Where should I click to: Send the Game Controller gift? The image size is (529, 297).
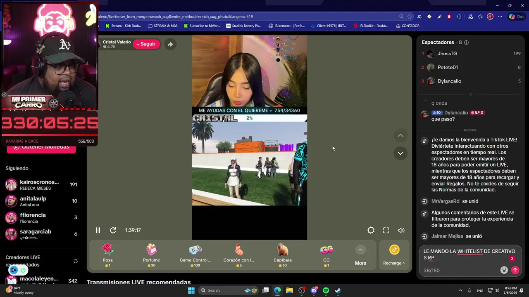tap(195, 255)
